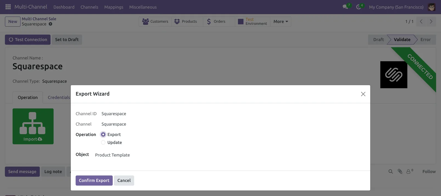This screenshot has height=196, width=441.
Task: Click the Test Connection button
Action: point(28,40)
